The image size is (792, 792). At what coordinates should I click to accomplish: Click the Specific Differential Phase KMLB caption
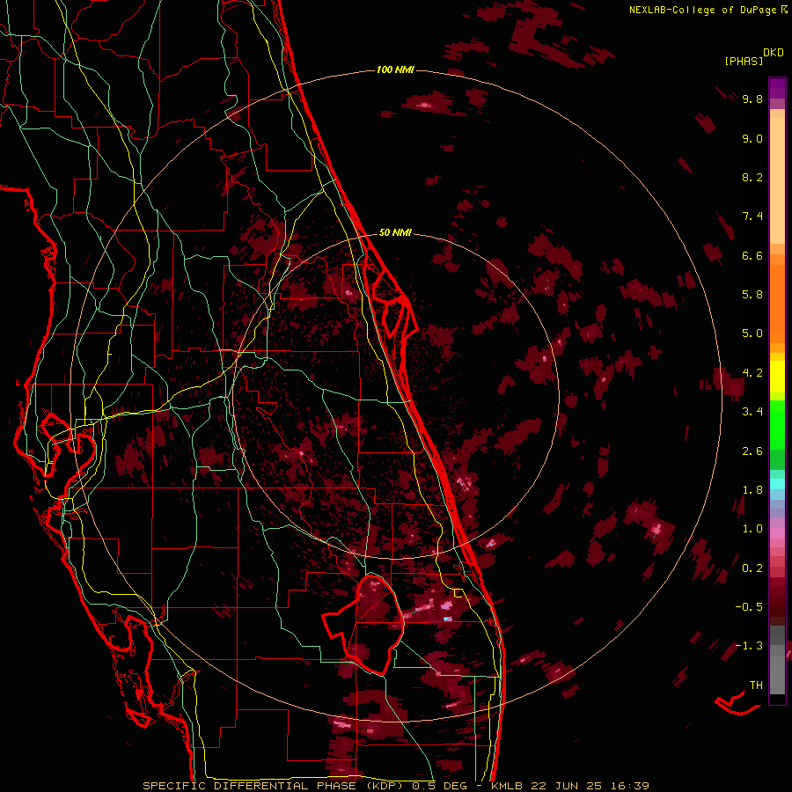396,786
